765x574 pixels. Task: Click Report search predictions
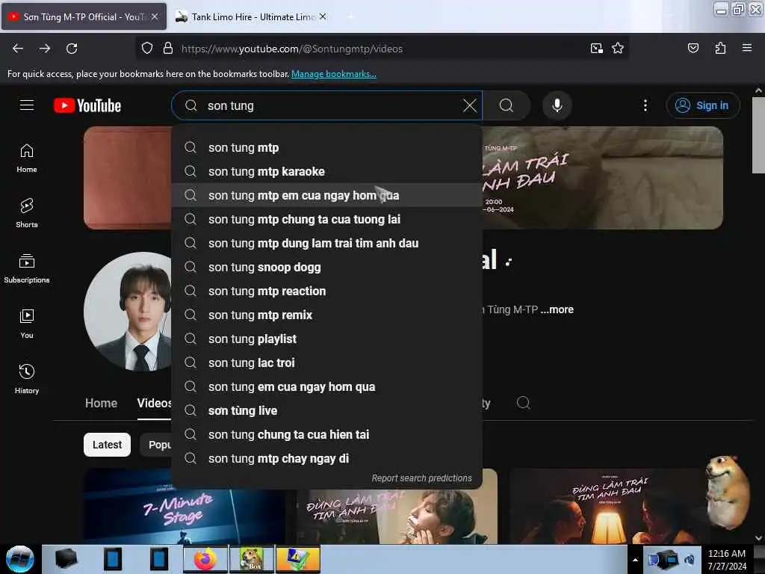[x=421, y=478]
